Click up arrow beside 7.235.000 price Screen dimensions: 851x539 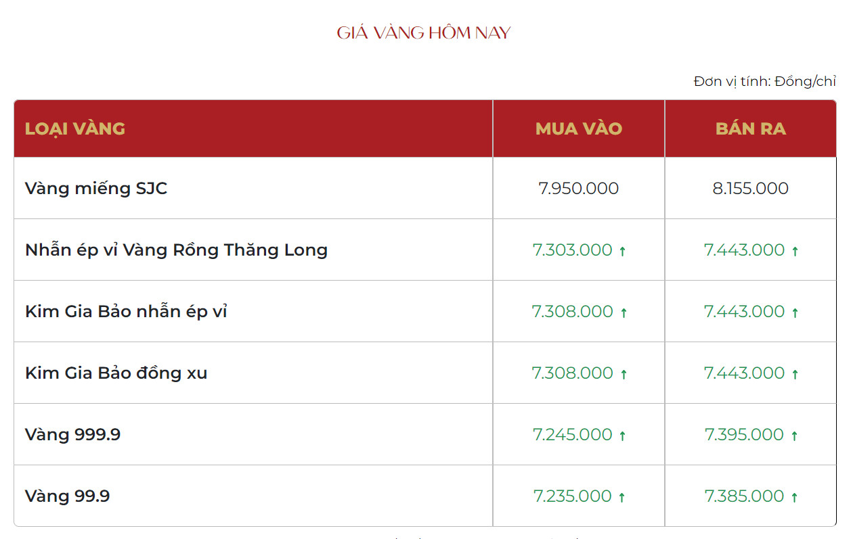point(621,497)
